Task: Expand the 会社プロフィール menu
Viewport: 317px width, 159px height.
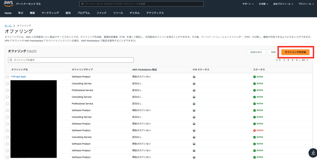Action: click(x=283, y=4)
